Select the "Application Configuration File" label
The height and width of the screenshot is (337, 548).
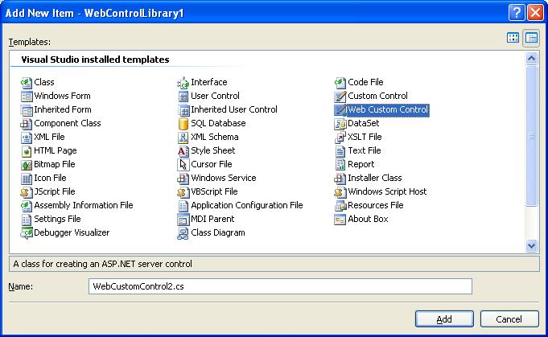(247, 205)
